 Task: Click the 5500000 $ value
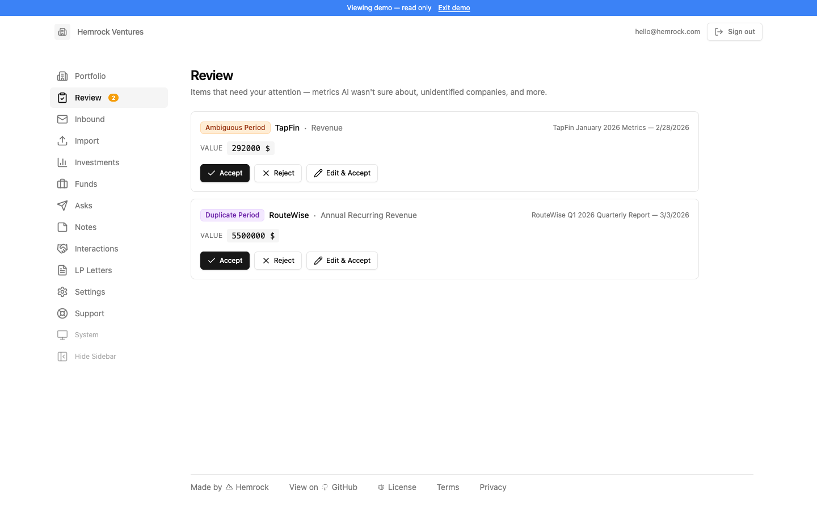(x=253, y=236)
